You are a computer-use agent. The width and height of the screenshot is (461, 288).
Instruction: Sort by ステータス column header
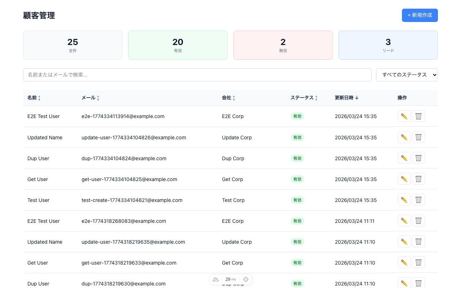coord(304,98)
